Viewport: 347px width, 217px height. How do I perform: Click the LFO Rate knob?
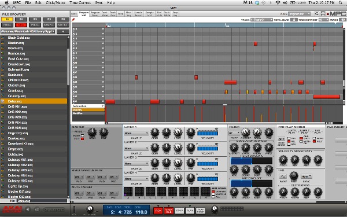click(294, 175)
